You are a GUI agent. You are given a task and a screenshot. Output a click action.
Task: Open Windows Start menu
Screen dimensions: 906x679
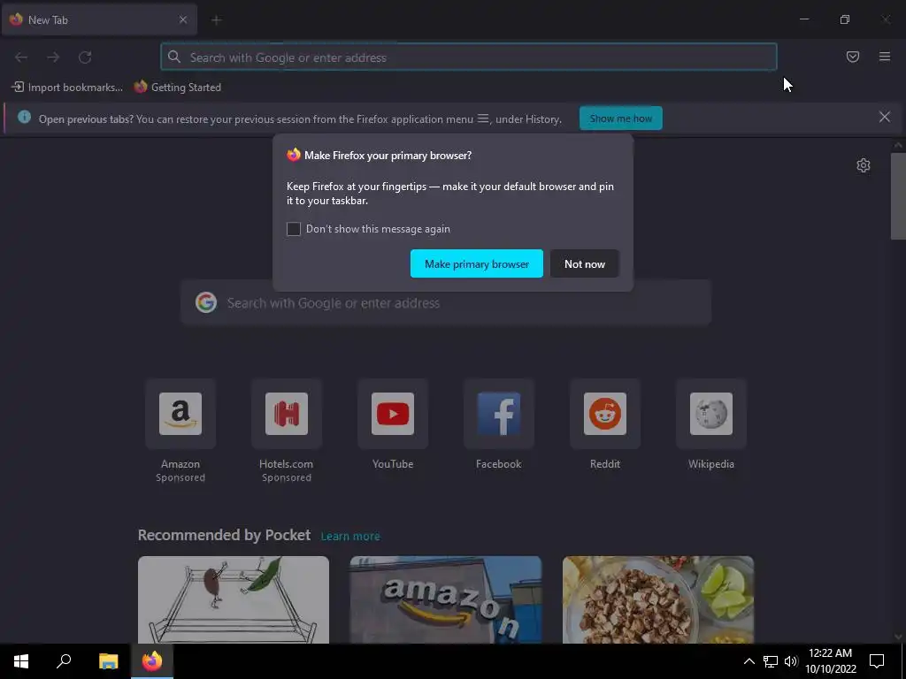21,661
